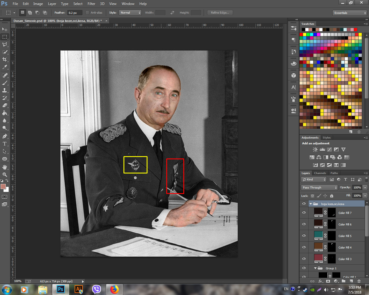Open the layer Kind filter dropdown
This screenshot has height=295, width=369.
point(314,180)
